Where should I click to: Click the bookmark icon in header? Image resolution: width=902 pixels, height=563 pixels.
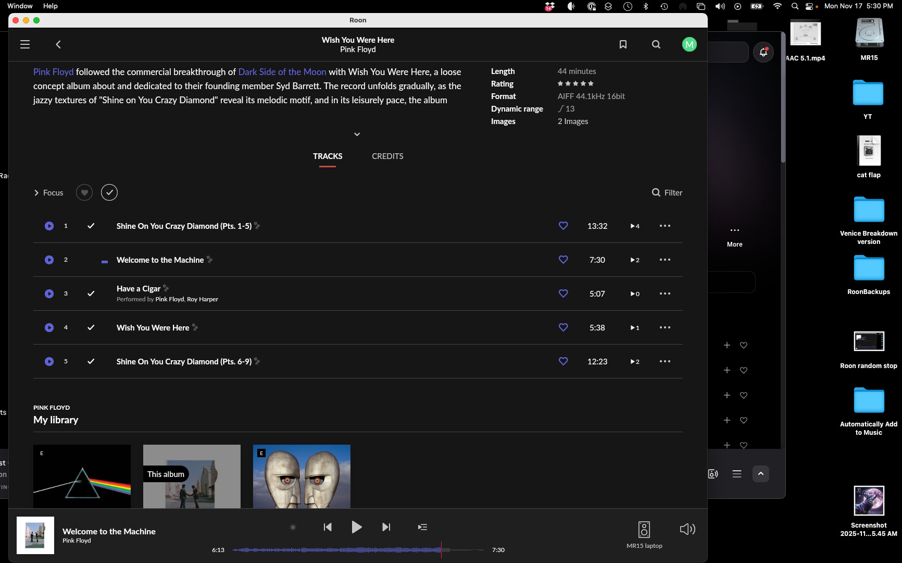623,44
